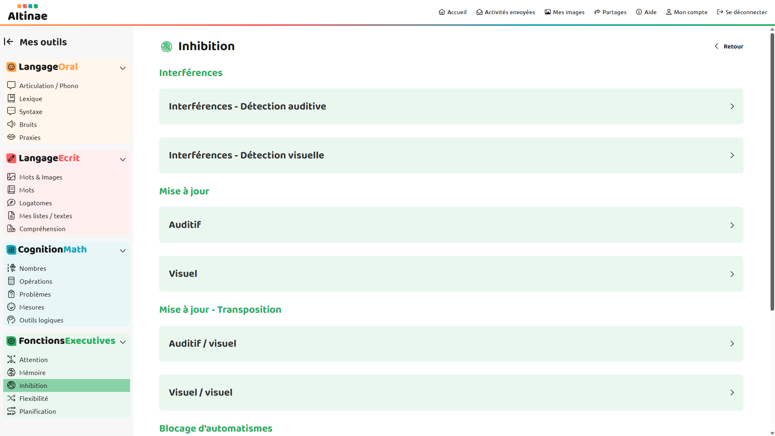Collapse the LangageEcrit section chevron
The height and width of the screenshot is (436, 775).
pyautogui.click(x=123, y=159)
